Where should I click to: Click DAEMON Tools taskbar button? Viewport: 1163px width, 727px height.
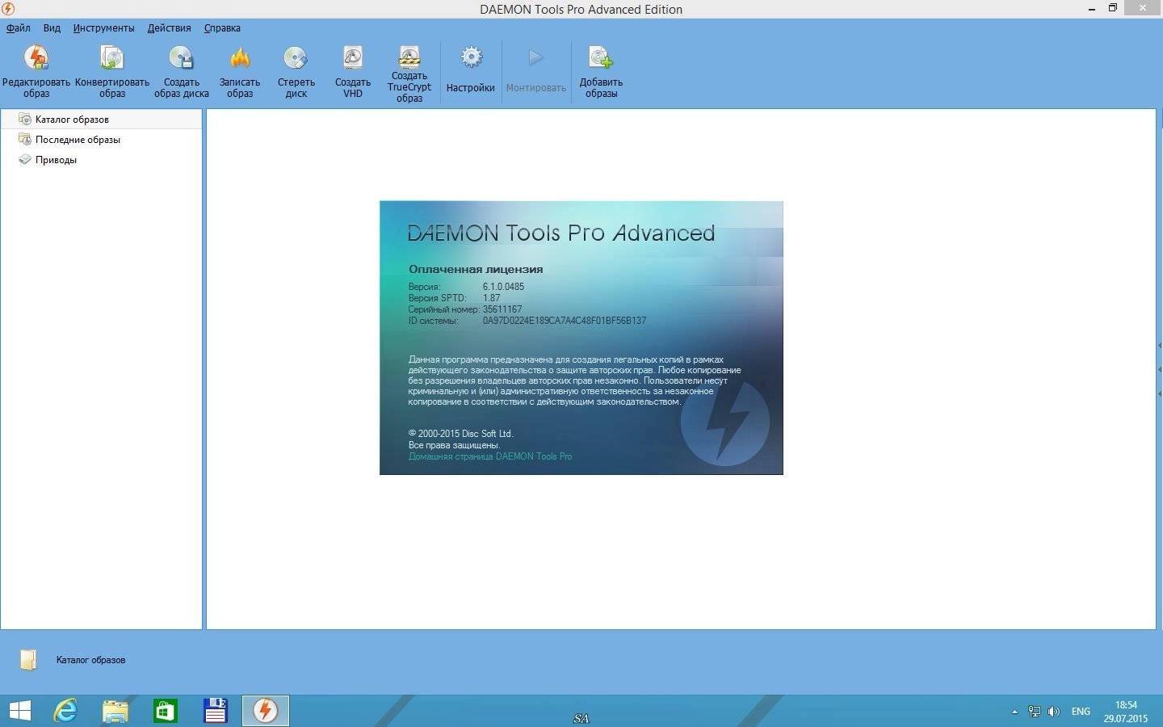click(x=266, y=711)
